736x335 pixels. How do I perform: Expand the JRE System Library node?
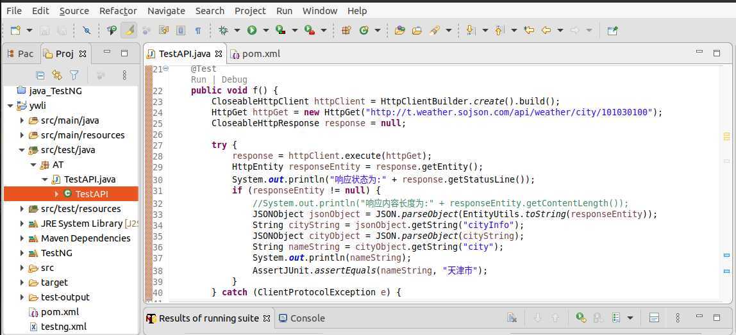coord(22,224)
